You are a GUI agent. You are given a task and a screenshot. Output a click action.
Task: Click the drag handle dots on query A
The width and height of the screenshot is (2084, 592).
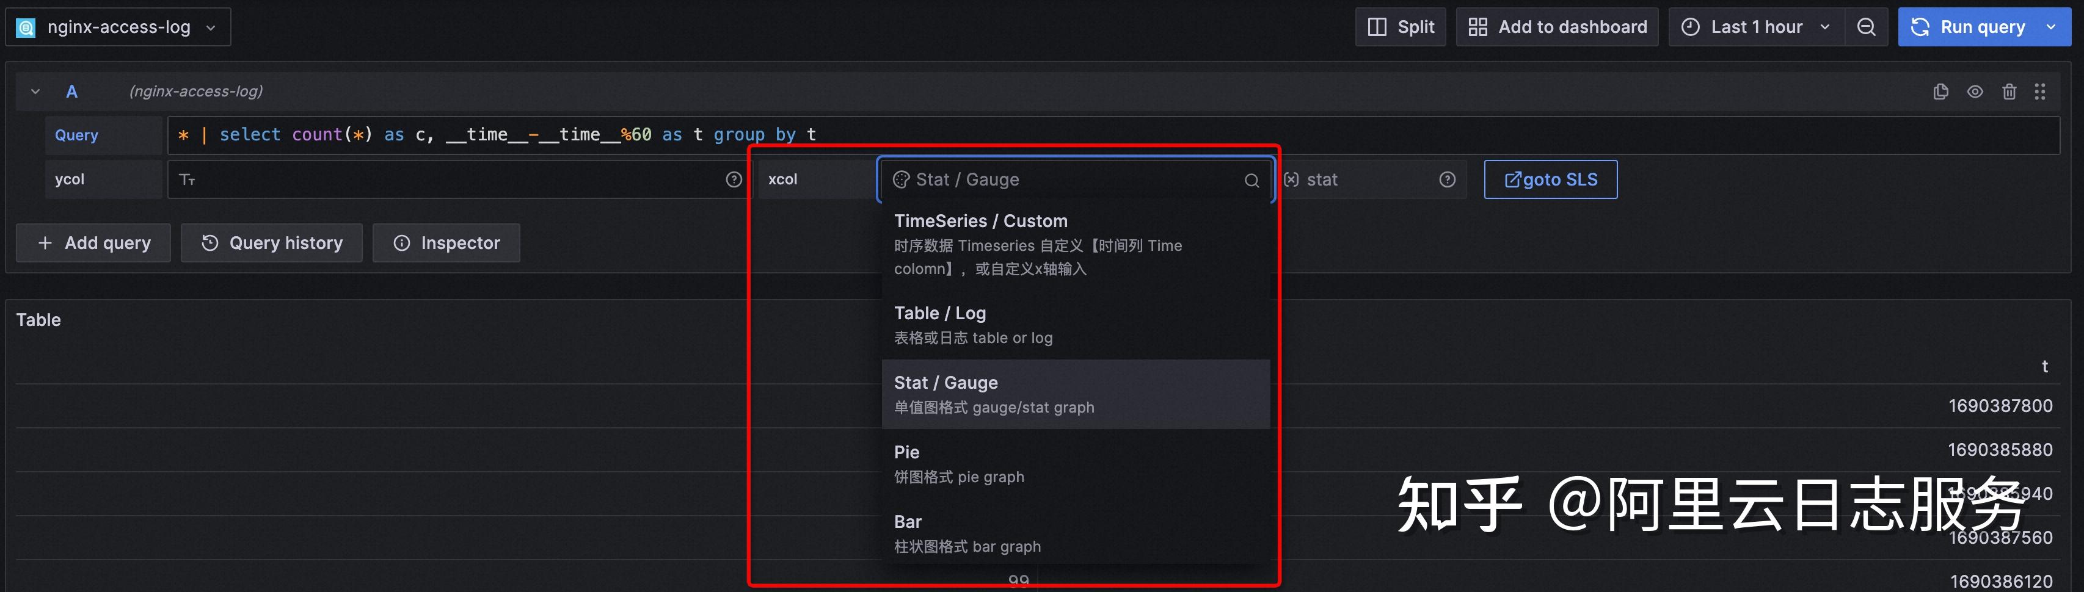[2040, 92]
